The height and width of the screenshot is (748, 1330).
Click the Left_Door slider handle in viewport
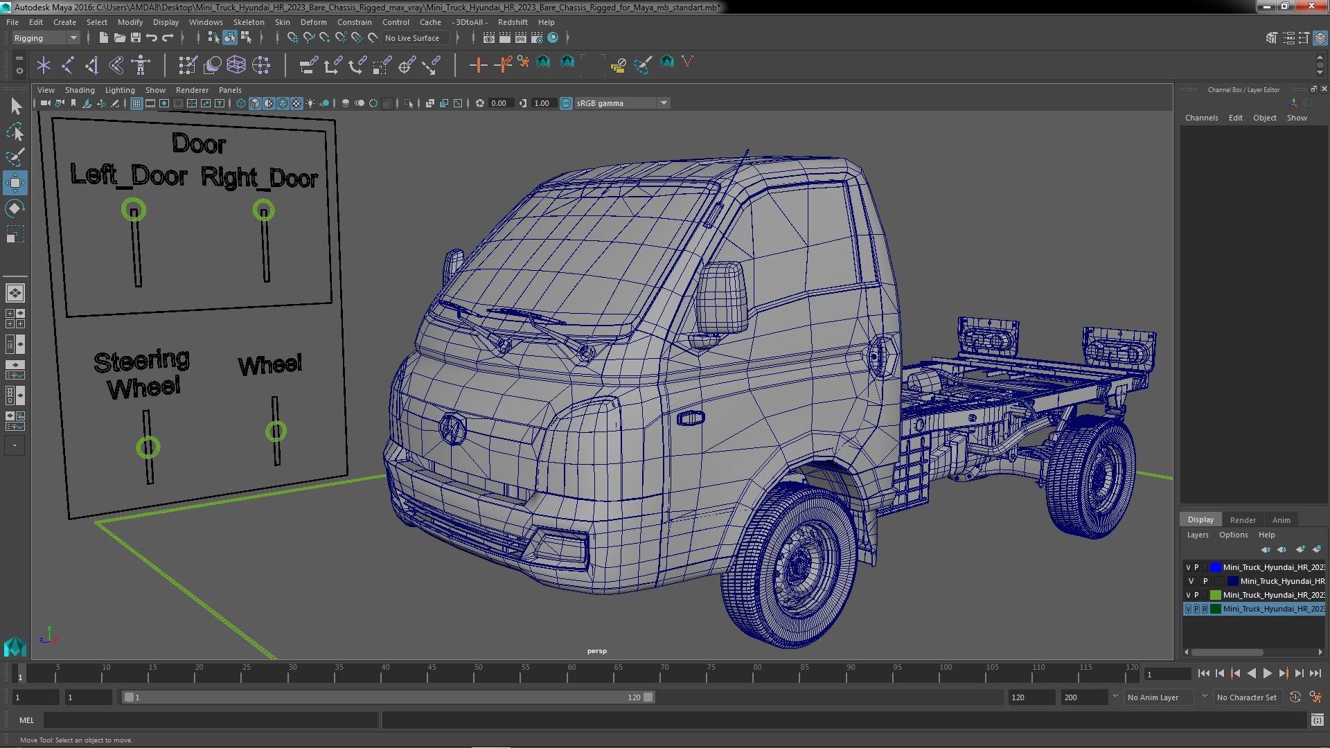pos(134,210)
